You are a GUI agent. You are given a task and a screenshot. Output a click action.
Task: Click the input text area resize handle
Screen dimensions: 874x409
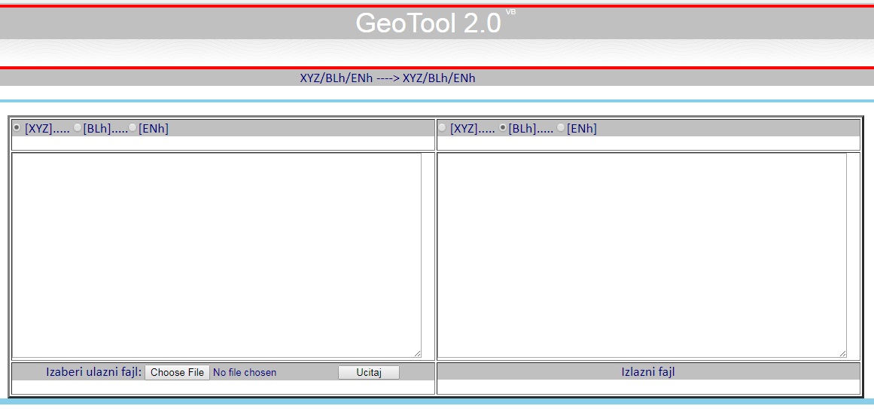[417, 353]
